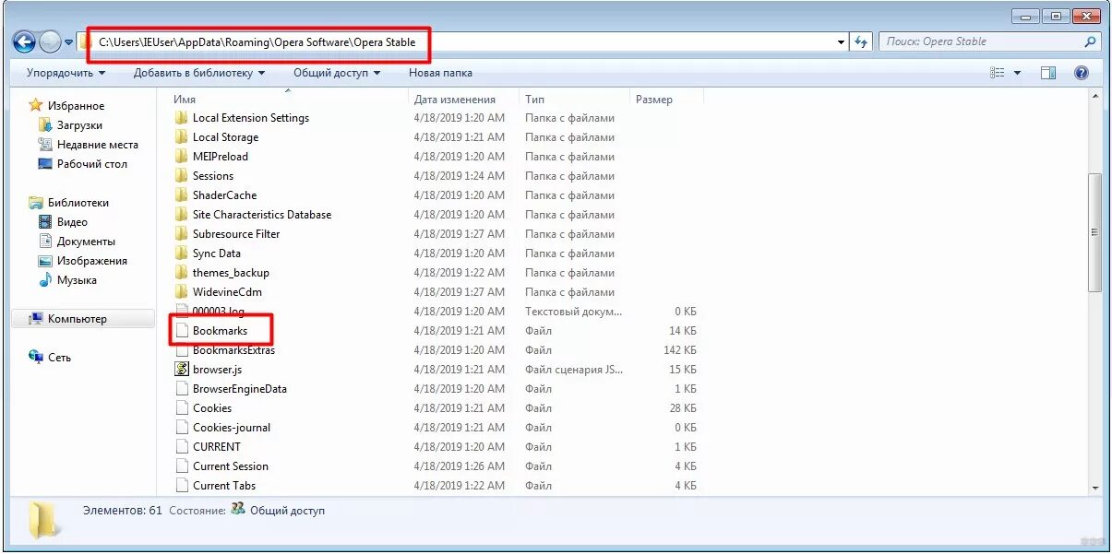Select the WidevineCdm folder icon
Viewport: 1112px width, 554px height.
[181, 292]
